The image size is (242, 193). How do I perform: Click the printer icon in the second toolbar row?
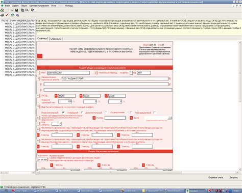2,15
